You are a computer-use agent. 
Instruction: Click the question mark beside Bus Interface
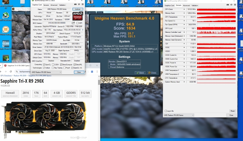coord(82,30)
